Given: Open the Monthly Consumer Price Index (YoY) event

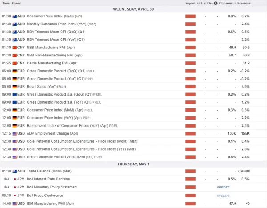Looking at the screenshot, I should coord(61,24).
